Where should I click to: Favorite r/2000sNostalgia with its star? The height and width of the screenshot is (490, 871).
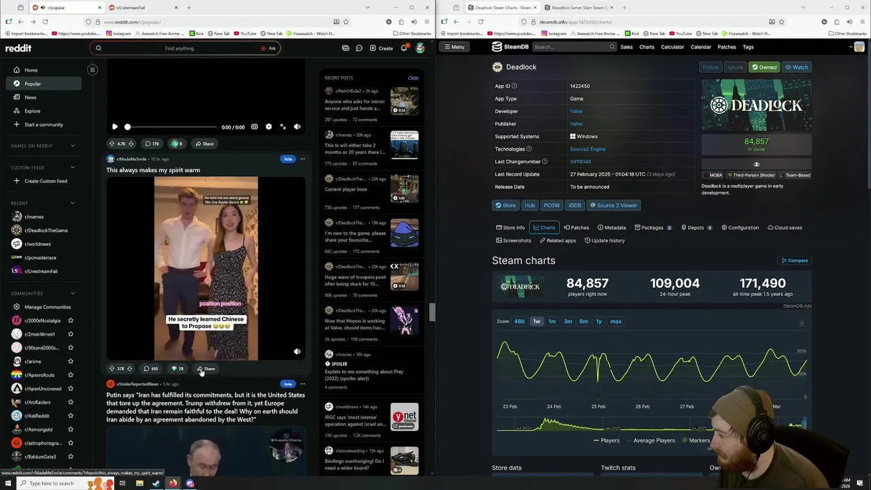click(71, 321)
